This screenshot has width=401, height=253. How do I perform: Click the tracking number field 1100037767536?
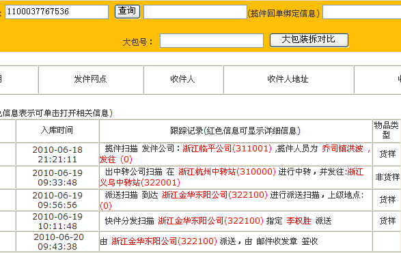coord(57,12)
